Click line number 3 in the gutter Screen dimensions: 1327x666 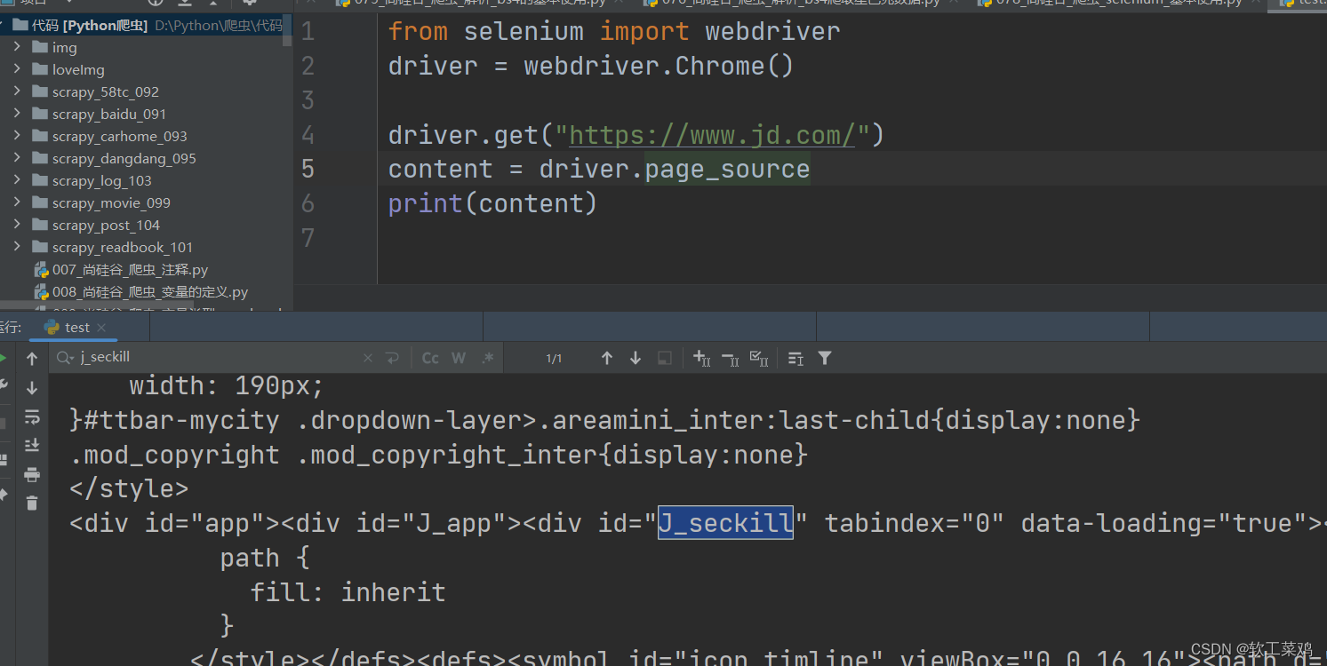[x=308, y=100]
